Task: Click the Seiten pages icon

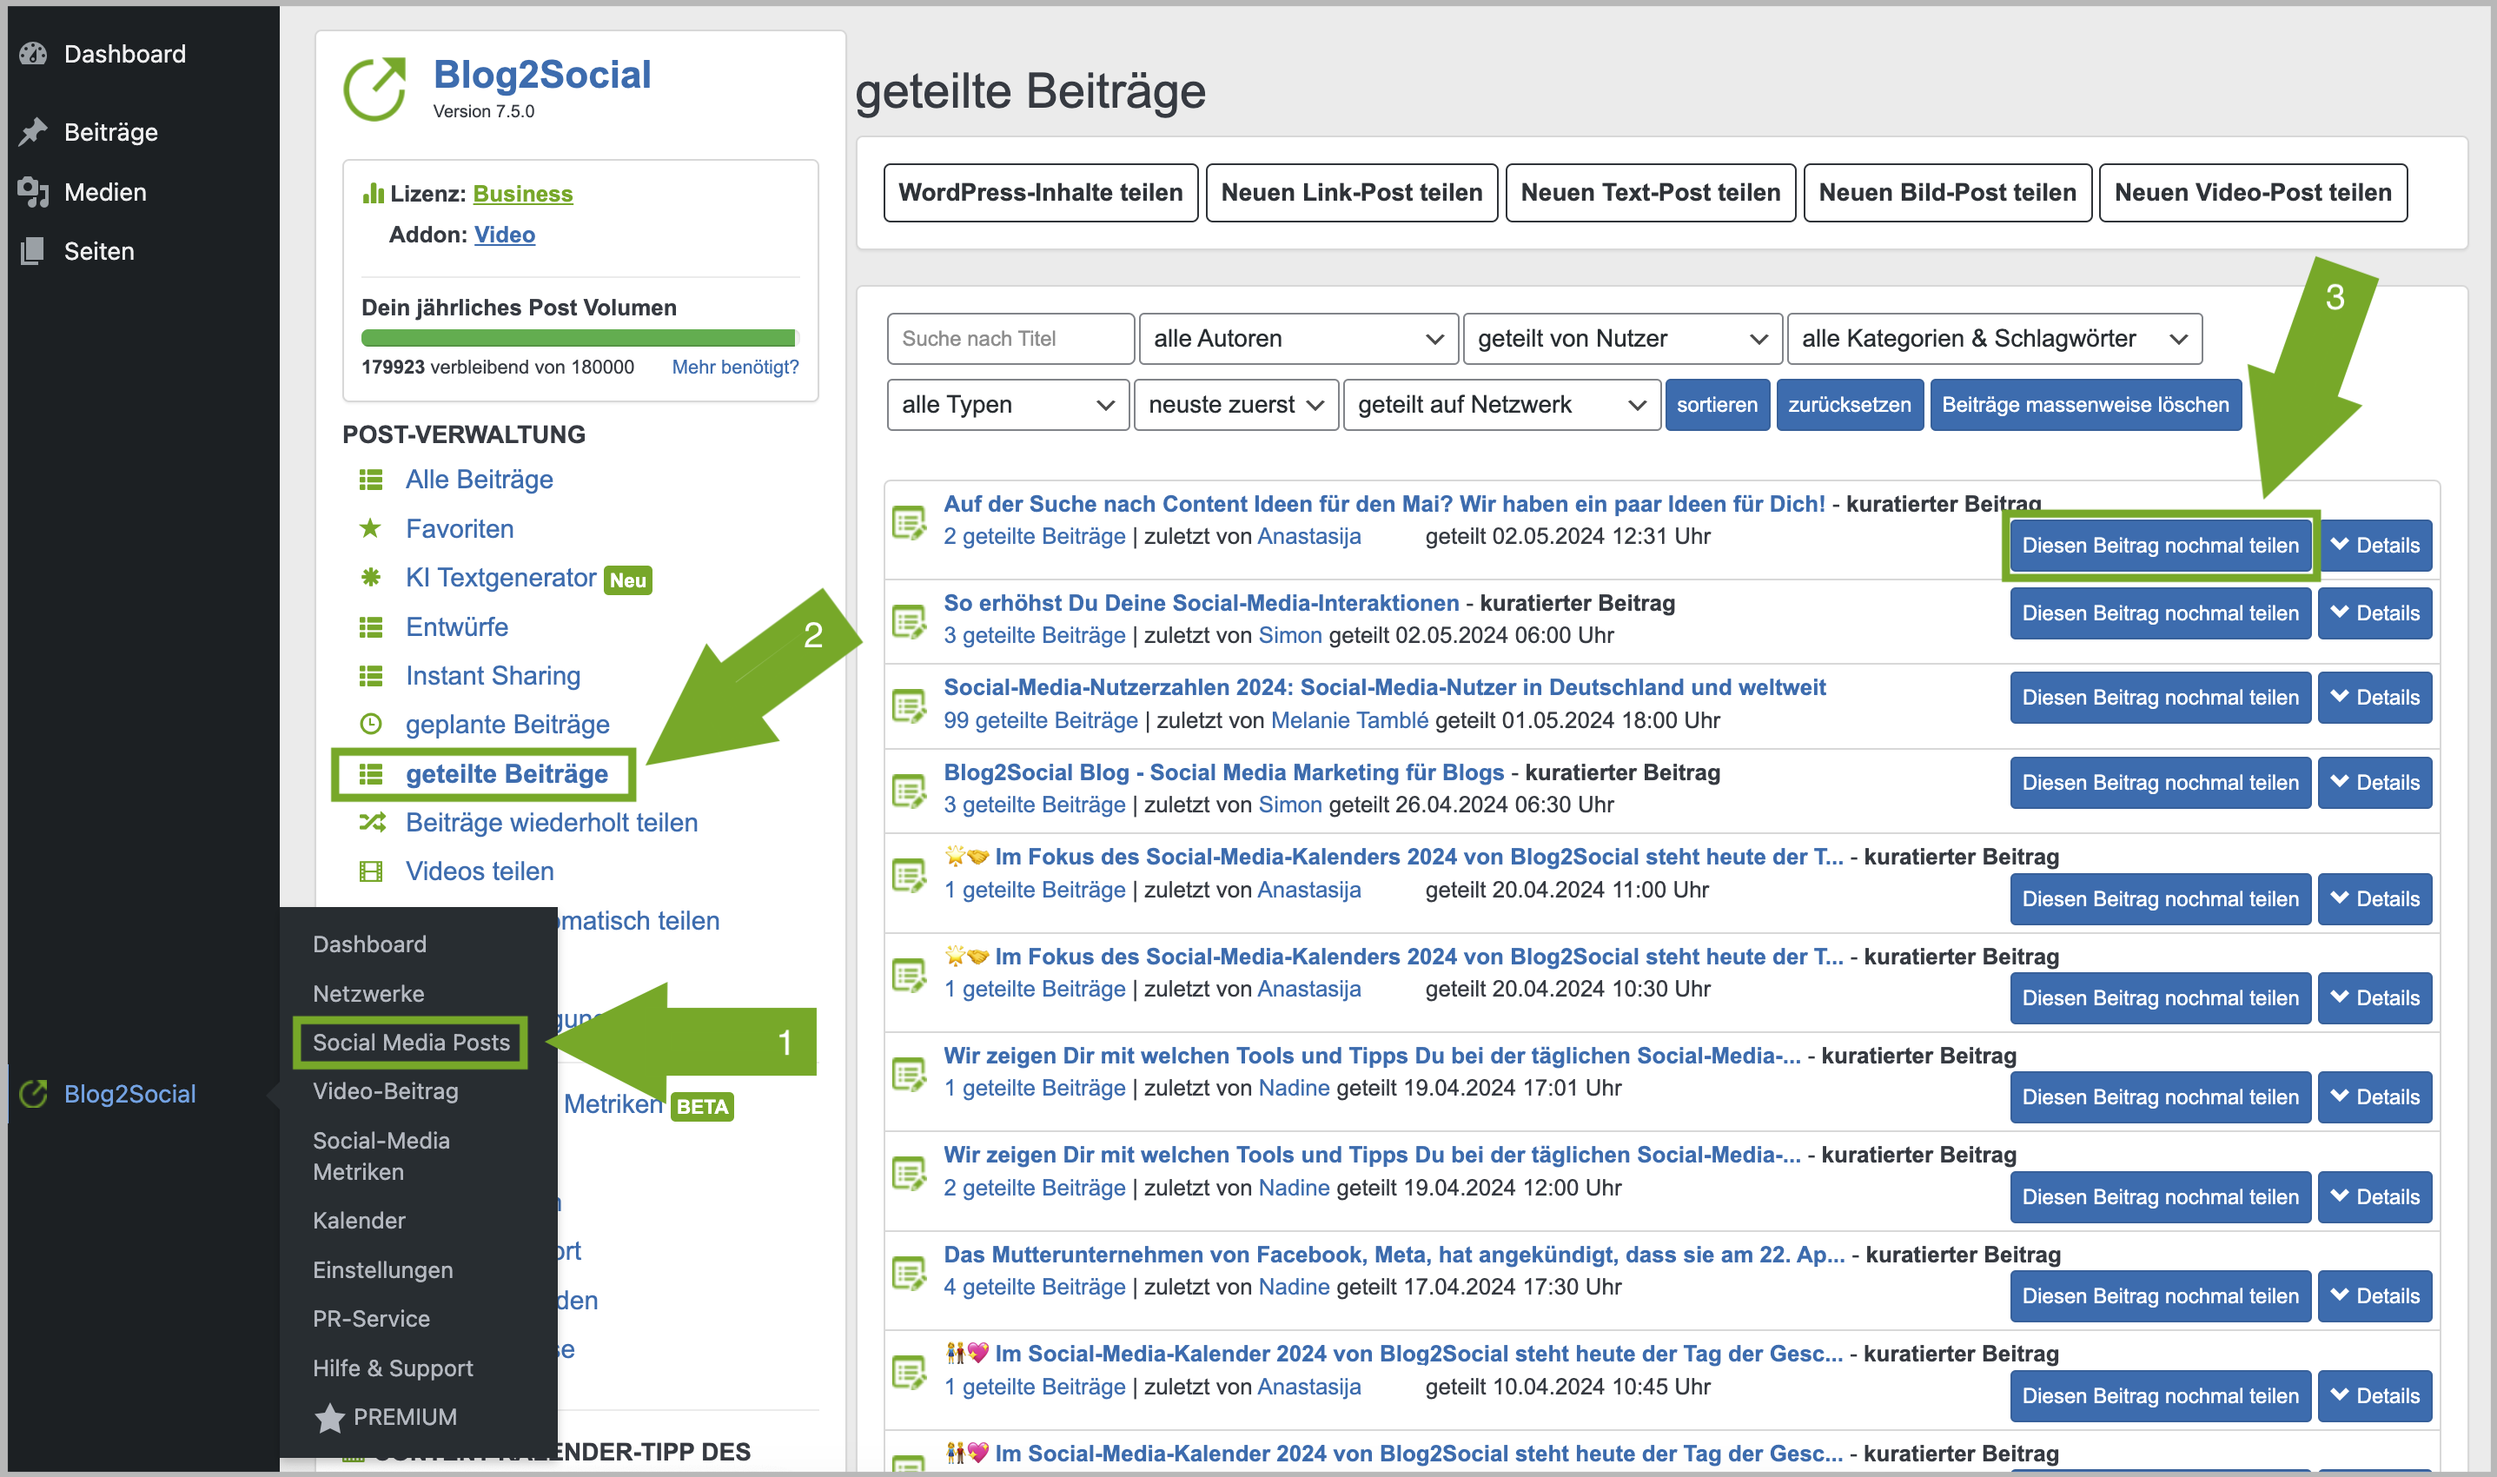Action: [x=33, y=251]
